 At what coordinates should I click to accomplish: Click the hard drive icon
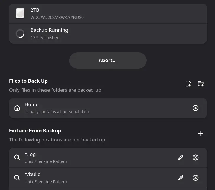point(20,13)
